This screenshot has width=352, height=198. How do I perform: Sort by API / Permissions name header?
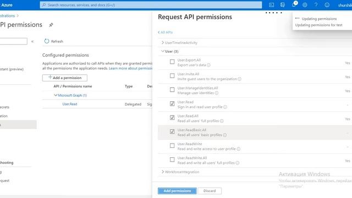(x=73, y=86)
